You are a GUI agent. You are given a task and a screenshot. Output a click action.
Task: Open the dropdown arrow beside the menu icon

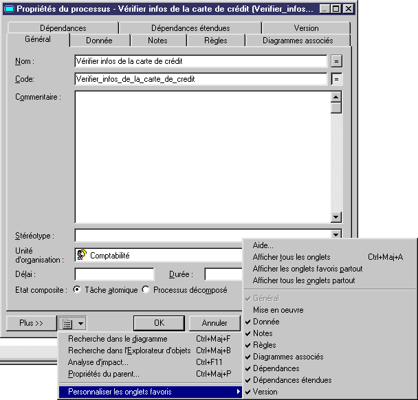click(x=81, y=322)
